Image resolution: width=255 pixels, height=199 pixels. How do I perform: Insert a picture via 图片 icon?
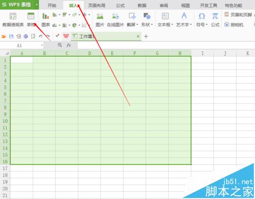pyautogui.click(x=100, y=16)
